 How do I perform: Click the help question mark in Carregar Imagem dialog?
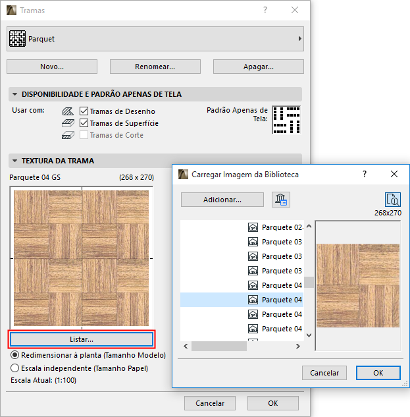365,174
